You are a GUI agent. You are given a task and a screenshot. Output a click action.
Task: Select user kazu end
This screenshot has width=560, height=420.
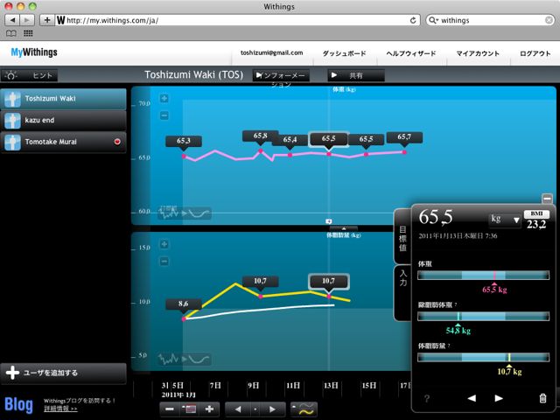[64, 121]
